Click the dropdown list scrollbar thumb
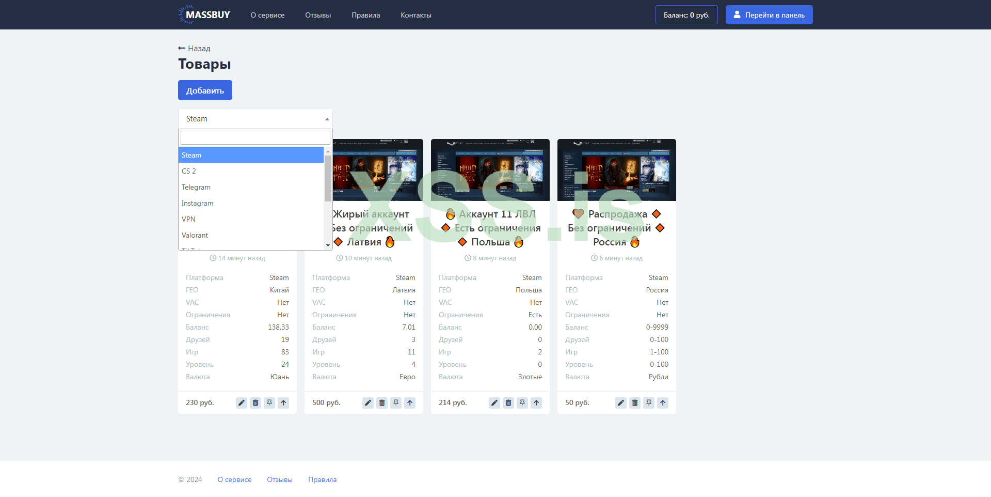The width and height of the screenshot is (991, 497). pyautogui.click(x=328, y=178)
